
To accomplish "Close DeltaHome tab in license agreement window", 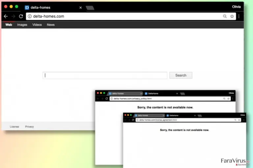I will tap(195, 115).
